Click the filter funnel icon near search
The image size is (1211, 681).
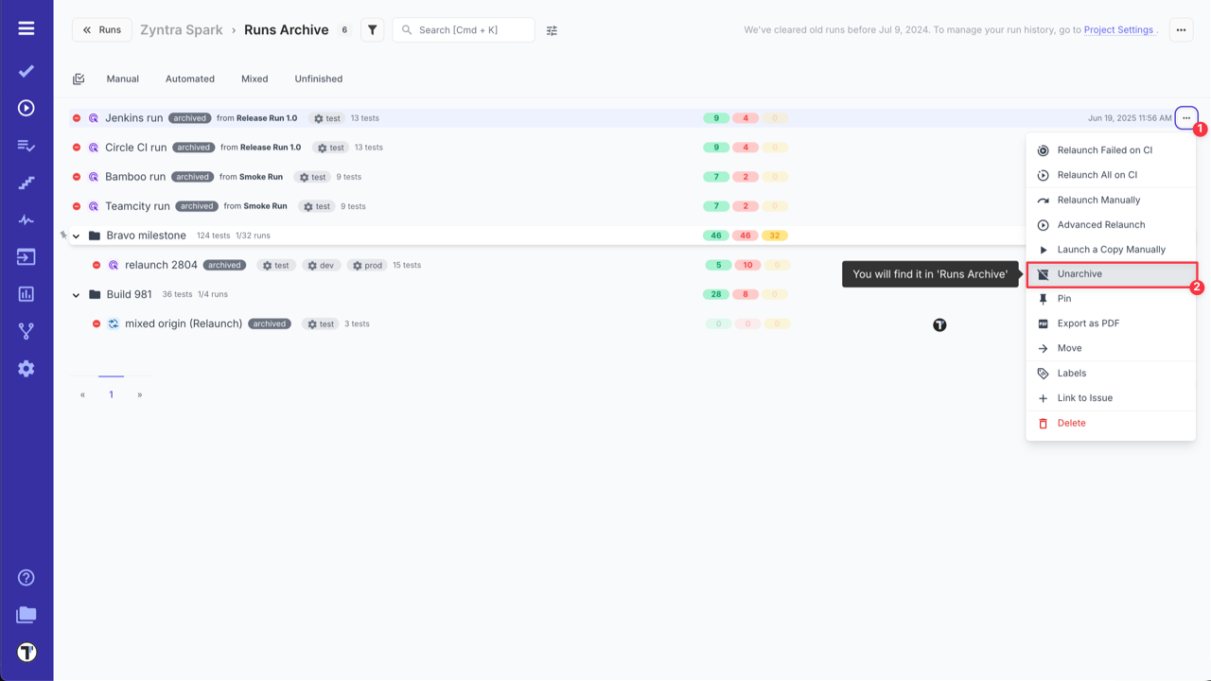pyautogui.click(x=371, y=29)
